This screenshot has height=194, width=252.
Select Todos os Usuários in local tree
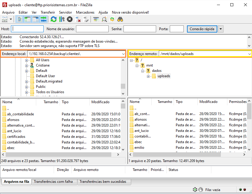coord(50,92)
